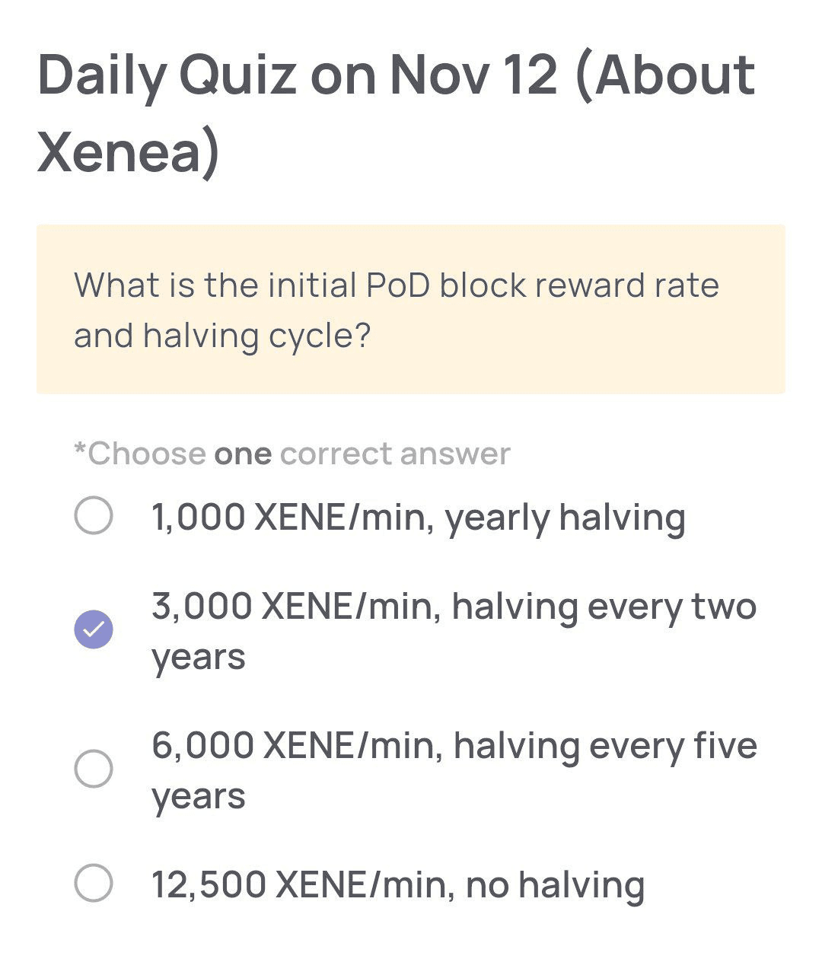Click the bold word 'one' in the hint
This screenshot has height=959, width=822.
tap(243, 454)
